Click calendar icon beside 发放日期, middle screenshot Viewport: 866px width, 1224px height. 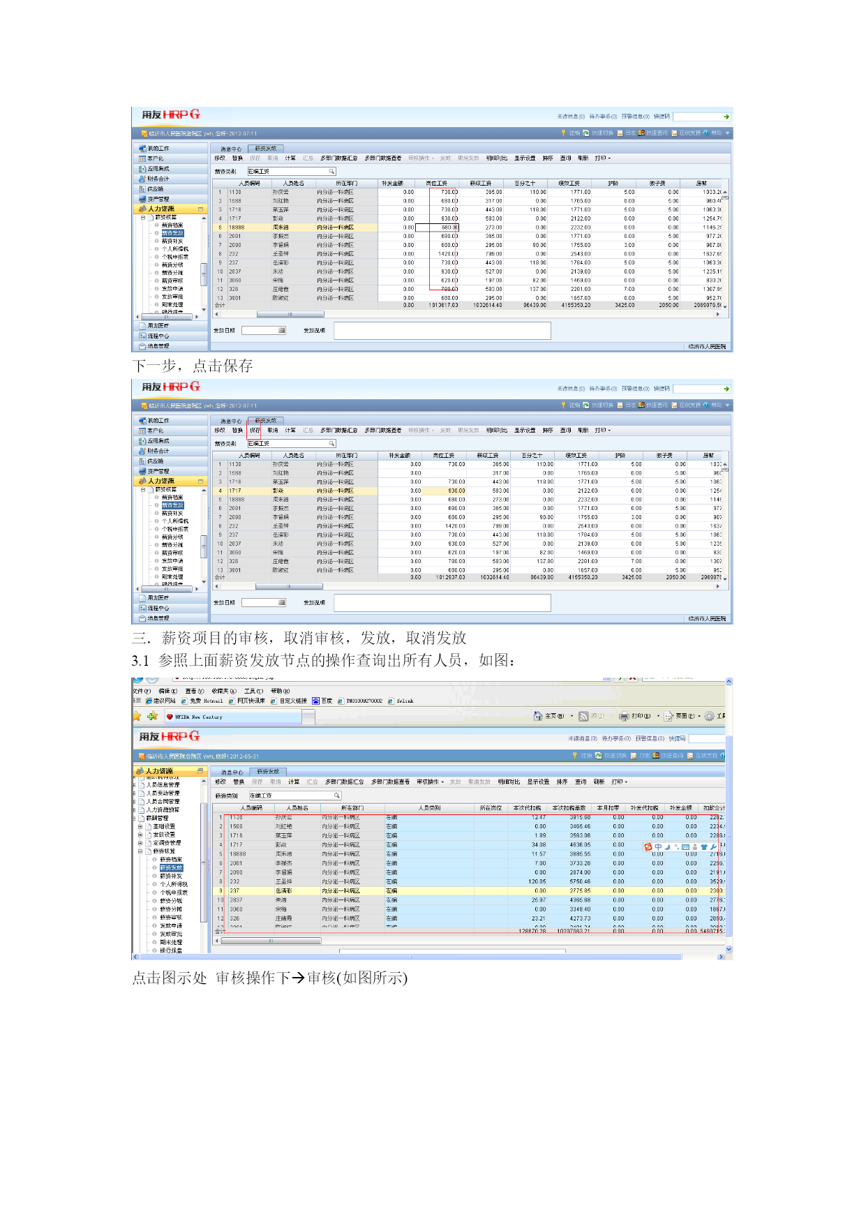(282, 602)
